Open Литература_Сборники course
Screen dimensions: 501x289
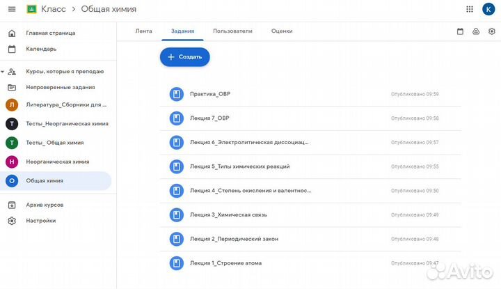point(66,105)
